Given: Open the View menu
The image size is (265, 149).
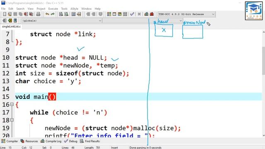Looking at the screenshot, I should tap(30, 9).
